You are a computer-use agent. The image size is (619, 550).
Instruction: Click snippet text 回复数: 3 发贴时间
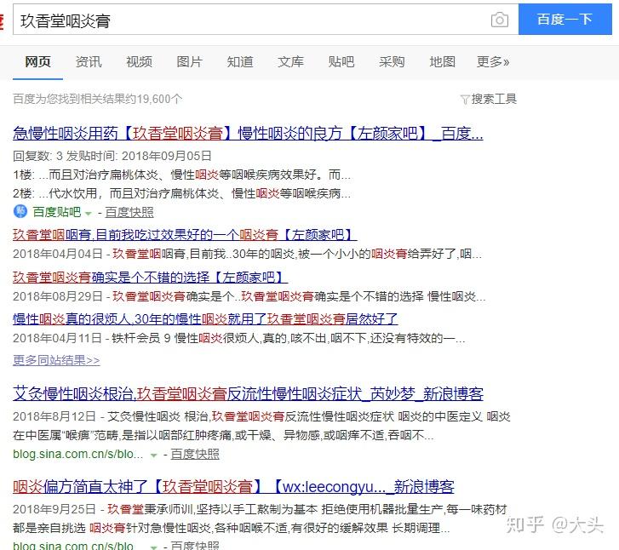112,156
